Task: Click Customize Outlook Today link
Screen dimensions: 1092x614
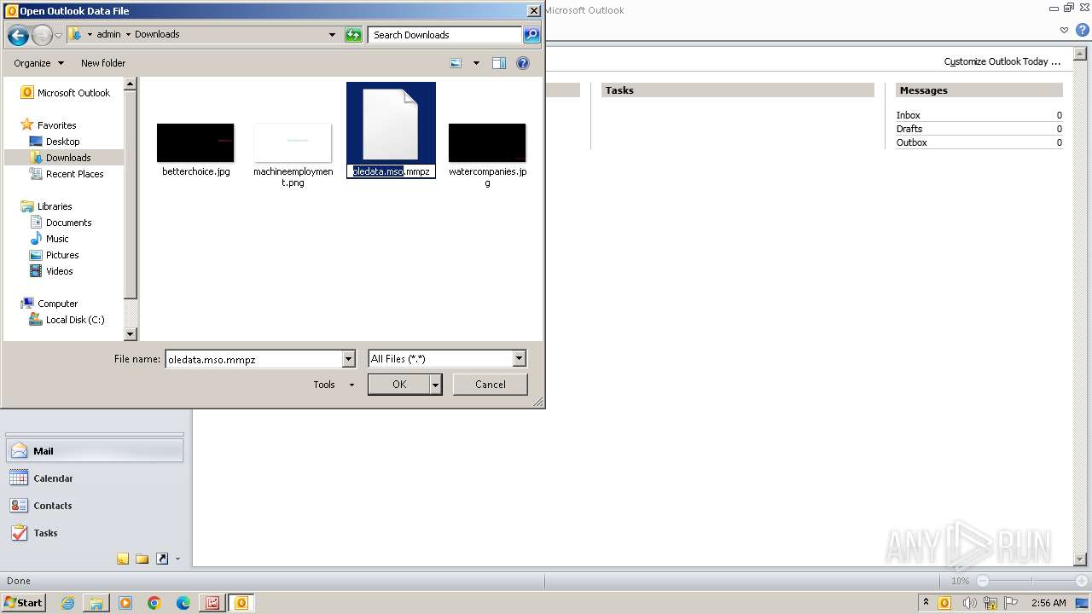Action: (x=1002, y=61)
